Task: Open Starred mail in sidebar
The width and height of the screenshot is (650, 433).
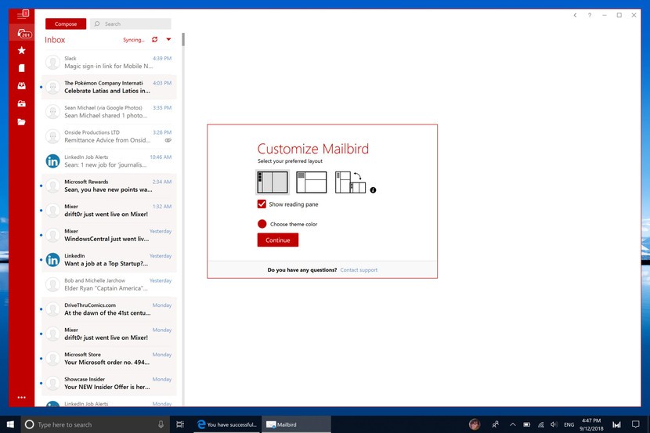Action: pos(22,51)
